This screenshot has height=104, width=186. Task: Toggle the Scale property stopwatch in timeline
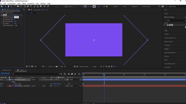click(14, 84)
